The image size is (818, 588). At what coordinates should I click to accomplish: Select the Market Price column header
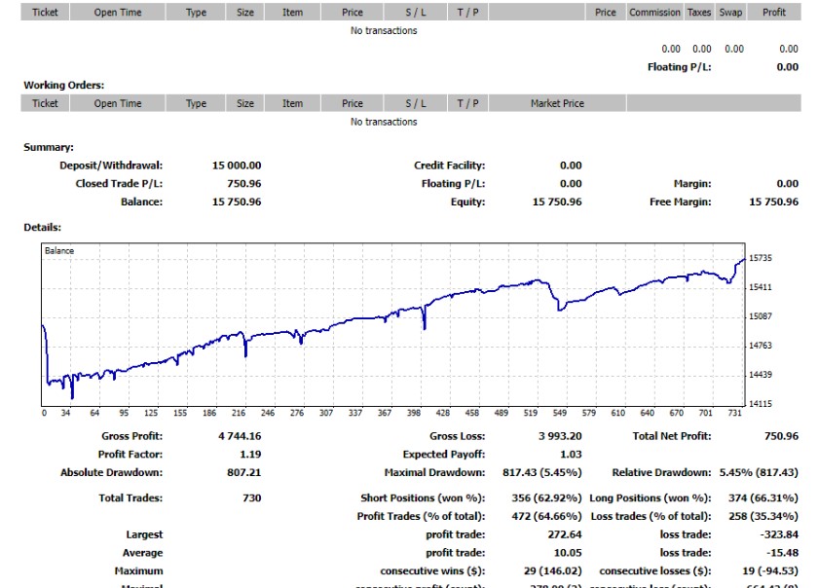pyautogui.click(x=557, y=103)
